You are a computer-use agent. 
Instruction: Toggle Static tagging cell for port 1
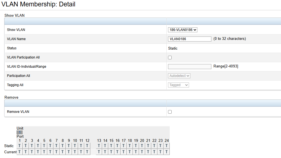(x=20, y=146)
